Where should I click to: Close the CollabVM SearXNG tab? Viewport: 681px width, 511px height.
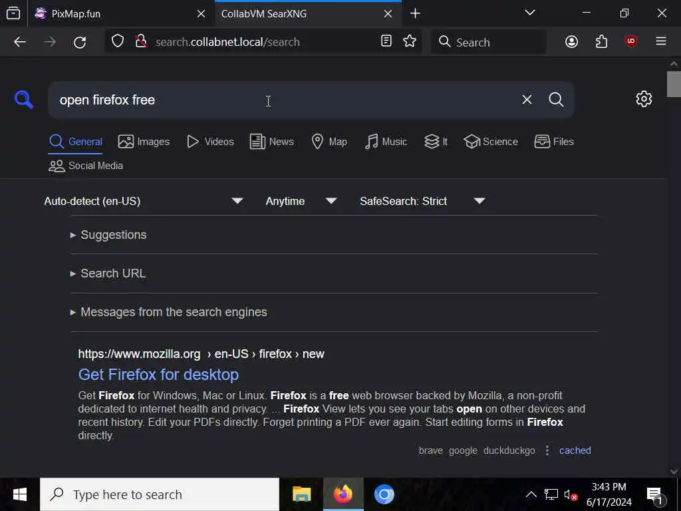click(388, 14)
